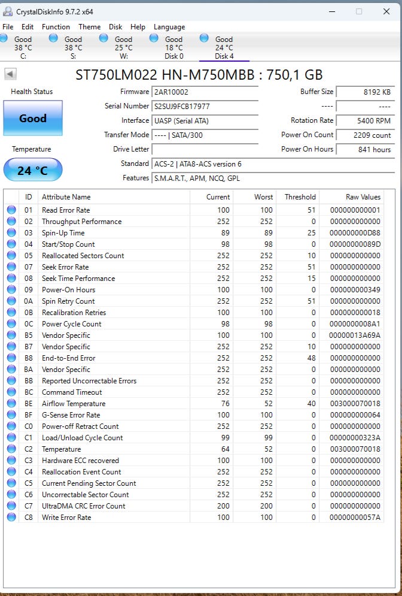Open the Theme menu
Viewport: 402px width, 596px height.
pos(90,27)
